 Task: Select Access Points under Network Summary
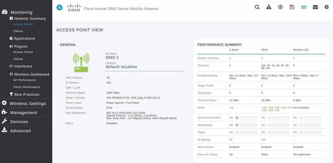click(23, 24)
